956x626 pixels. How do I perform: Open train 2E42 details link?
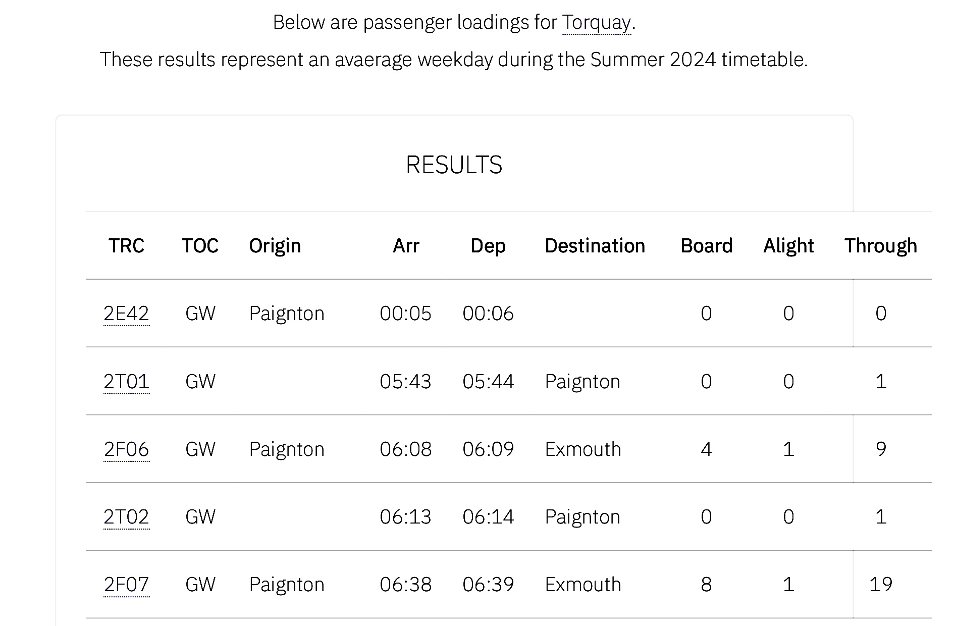tap(126, 314)
